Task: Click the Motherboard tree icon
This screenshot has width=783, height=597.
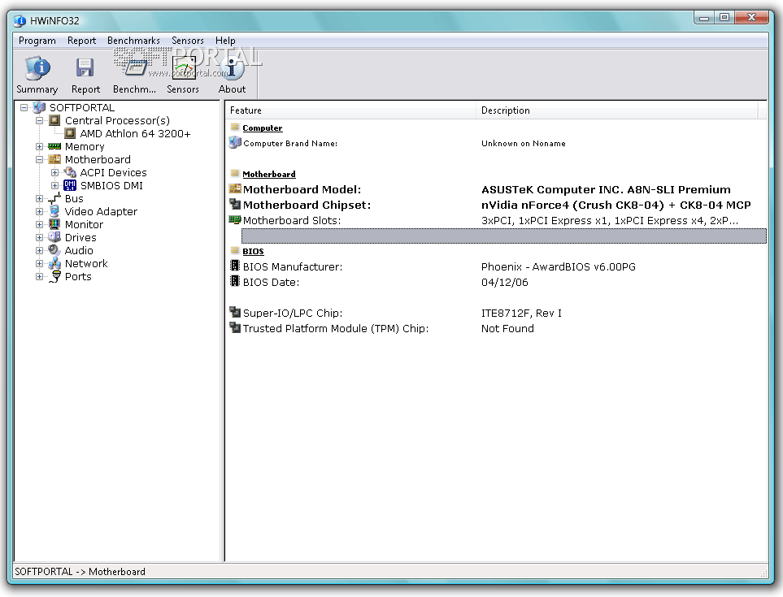Action: tap(54, 159)
